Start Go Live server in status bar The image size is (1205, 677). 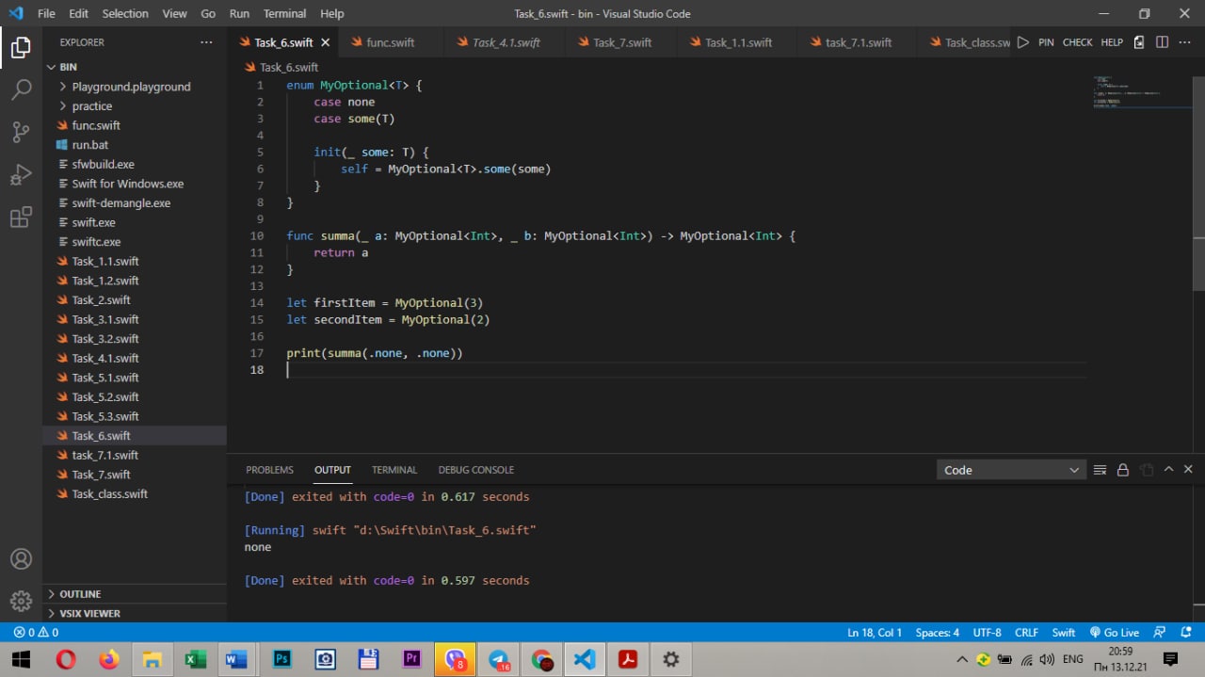pyautogui.click(x=1115, y=633)
